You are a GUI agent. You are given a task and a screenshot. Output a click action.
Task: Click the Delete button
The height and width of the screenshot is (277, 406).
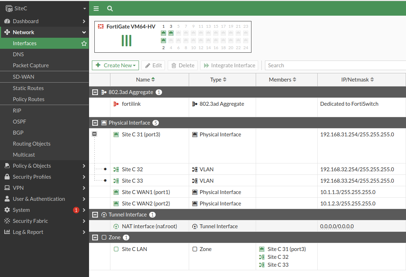click(183, 65)
